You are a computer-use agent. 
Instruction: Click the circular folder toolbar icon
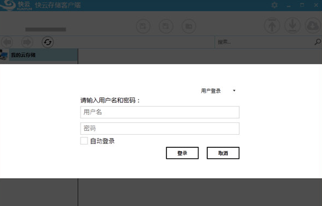coord(189,26)
